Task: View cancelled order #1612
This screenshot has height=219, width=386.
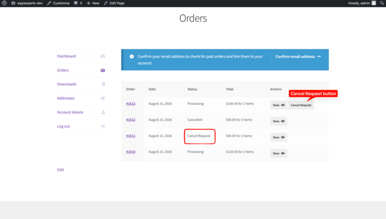Action: 278,121
